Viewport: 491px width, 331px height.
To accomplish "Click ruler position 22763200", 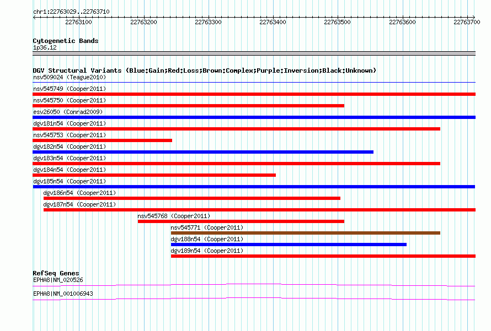I will coord(144,22).
